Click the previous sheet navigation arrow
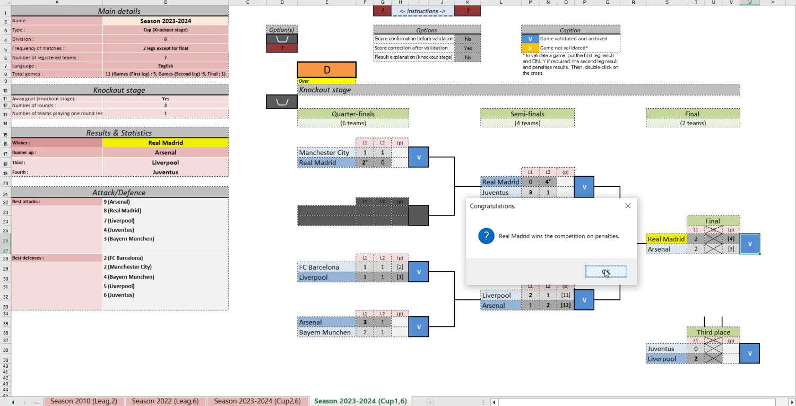Image resolution: width=796 pixels, height=406 pixels. pos(13,402)
